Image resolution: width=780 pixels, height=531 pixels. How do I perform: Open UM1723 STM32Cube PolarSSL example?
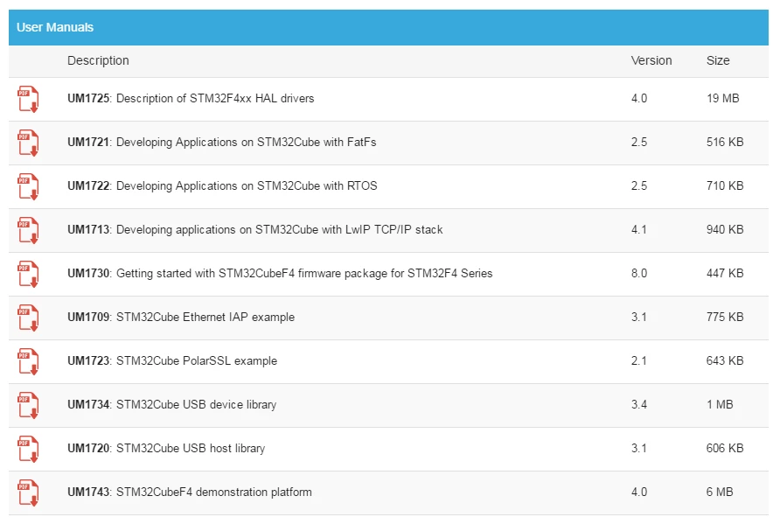[172, 361]
